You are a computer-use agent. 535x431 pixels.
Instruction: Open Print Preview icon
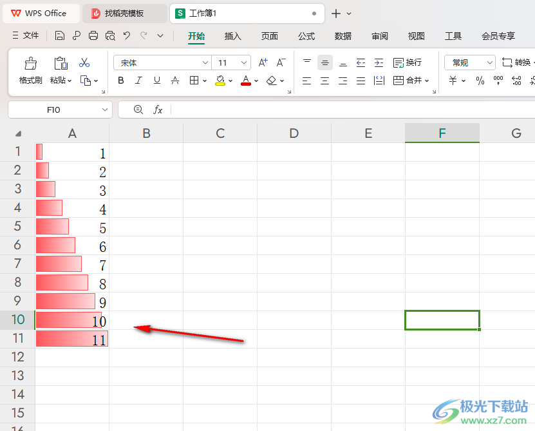(110, 35)
